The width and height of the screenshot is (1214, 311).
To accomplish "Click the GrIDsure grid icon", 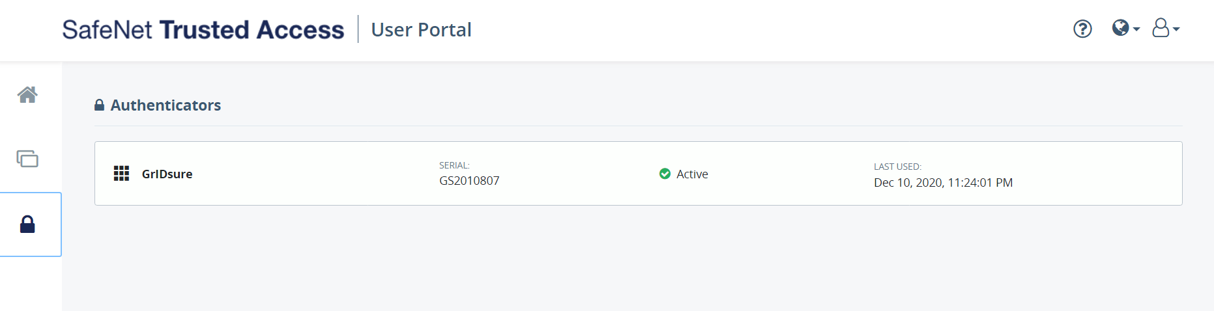I will tap(121, 174).
